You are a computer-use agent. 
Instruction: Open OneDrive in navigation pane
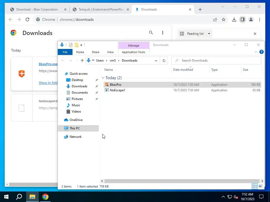(x=76, y=120)
